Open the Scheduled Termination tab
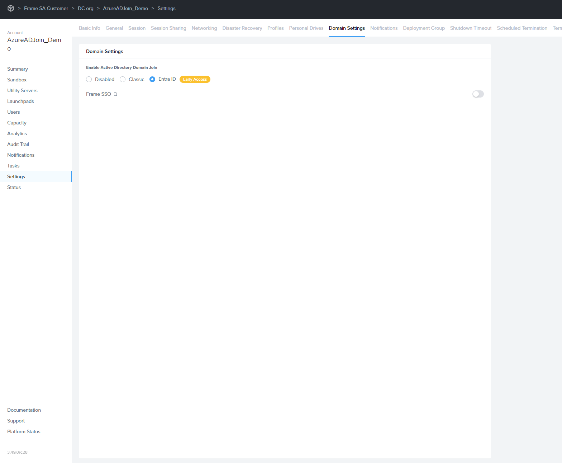Screen dimensions: 562x463 522,28
